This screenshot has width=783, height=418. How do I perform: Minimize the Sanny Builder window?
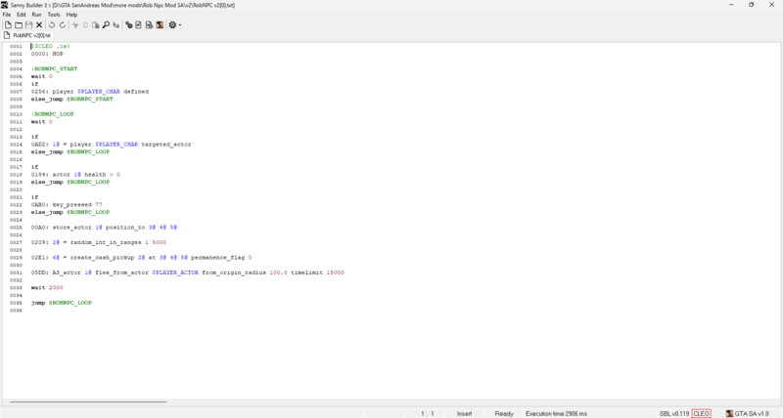(x=731, y=5)
